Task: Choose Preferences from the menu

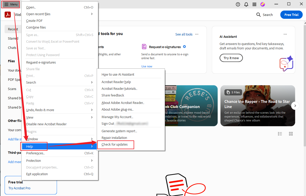Action: [35, 153]
